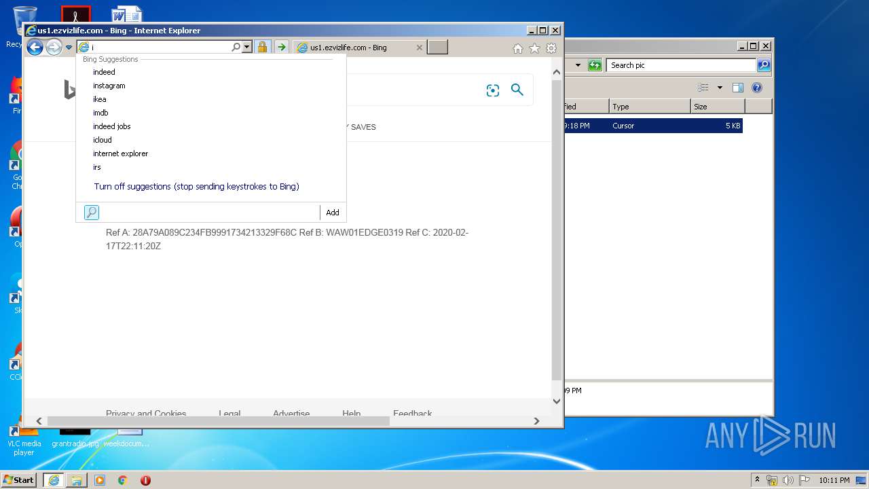
Task: Click Explorer search magnifier button
Action: 764,65
